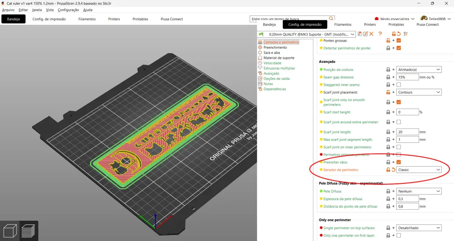Switch to Filamentos tab in left window
Screen dimensions: 454x241
tap(87, 19)
